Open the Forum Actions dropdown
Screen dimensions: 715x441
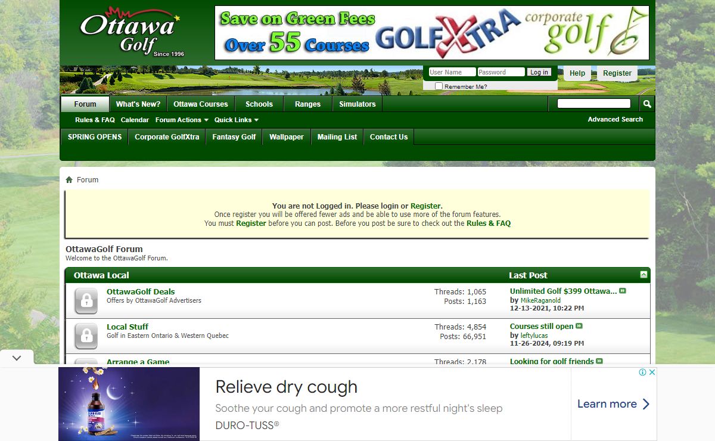click(x=182, y=120)
